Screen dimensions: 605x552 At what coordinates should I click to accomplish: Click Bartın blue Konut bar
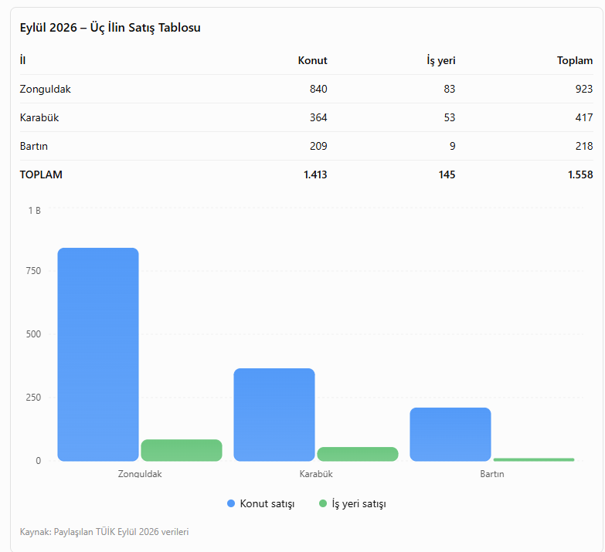[450, 434]
